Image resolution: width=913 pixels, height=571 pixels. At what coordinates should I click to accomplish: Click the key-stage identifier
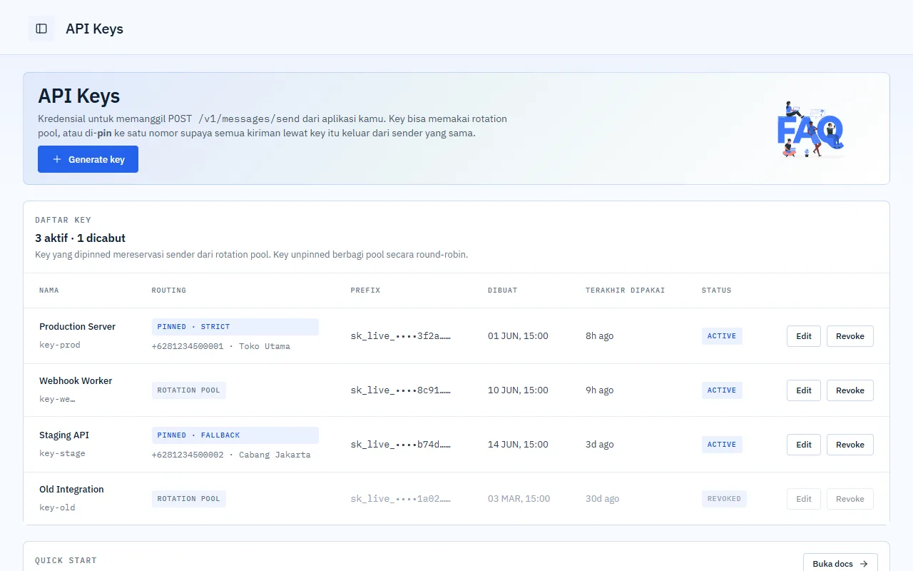click(x=62, y=453)
